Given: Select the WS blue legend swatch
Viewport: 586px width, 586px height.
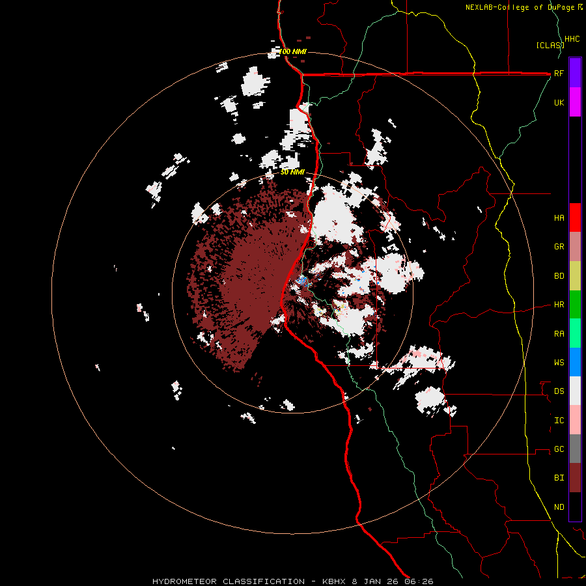Looking at the screenshot, I should pyautogui.click(x=575, y=362).
